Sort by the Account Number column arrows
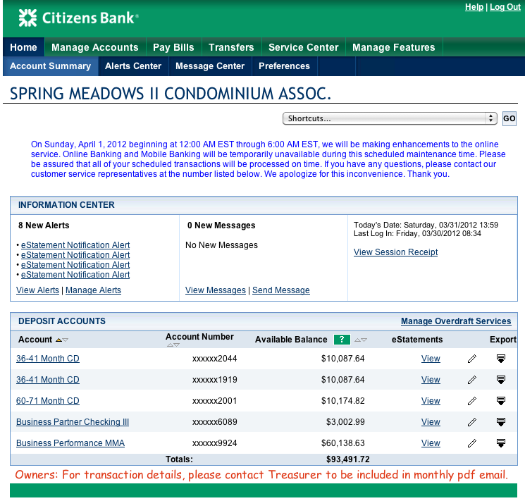The width and height of the screenshot is (525, 501). (173, 345)
